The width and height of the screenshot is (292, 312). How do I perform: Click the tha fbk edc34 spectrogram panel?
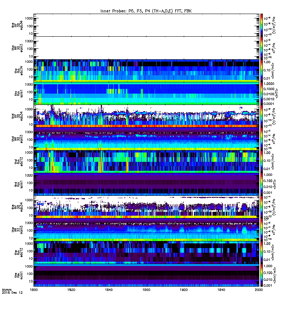146,71
